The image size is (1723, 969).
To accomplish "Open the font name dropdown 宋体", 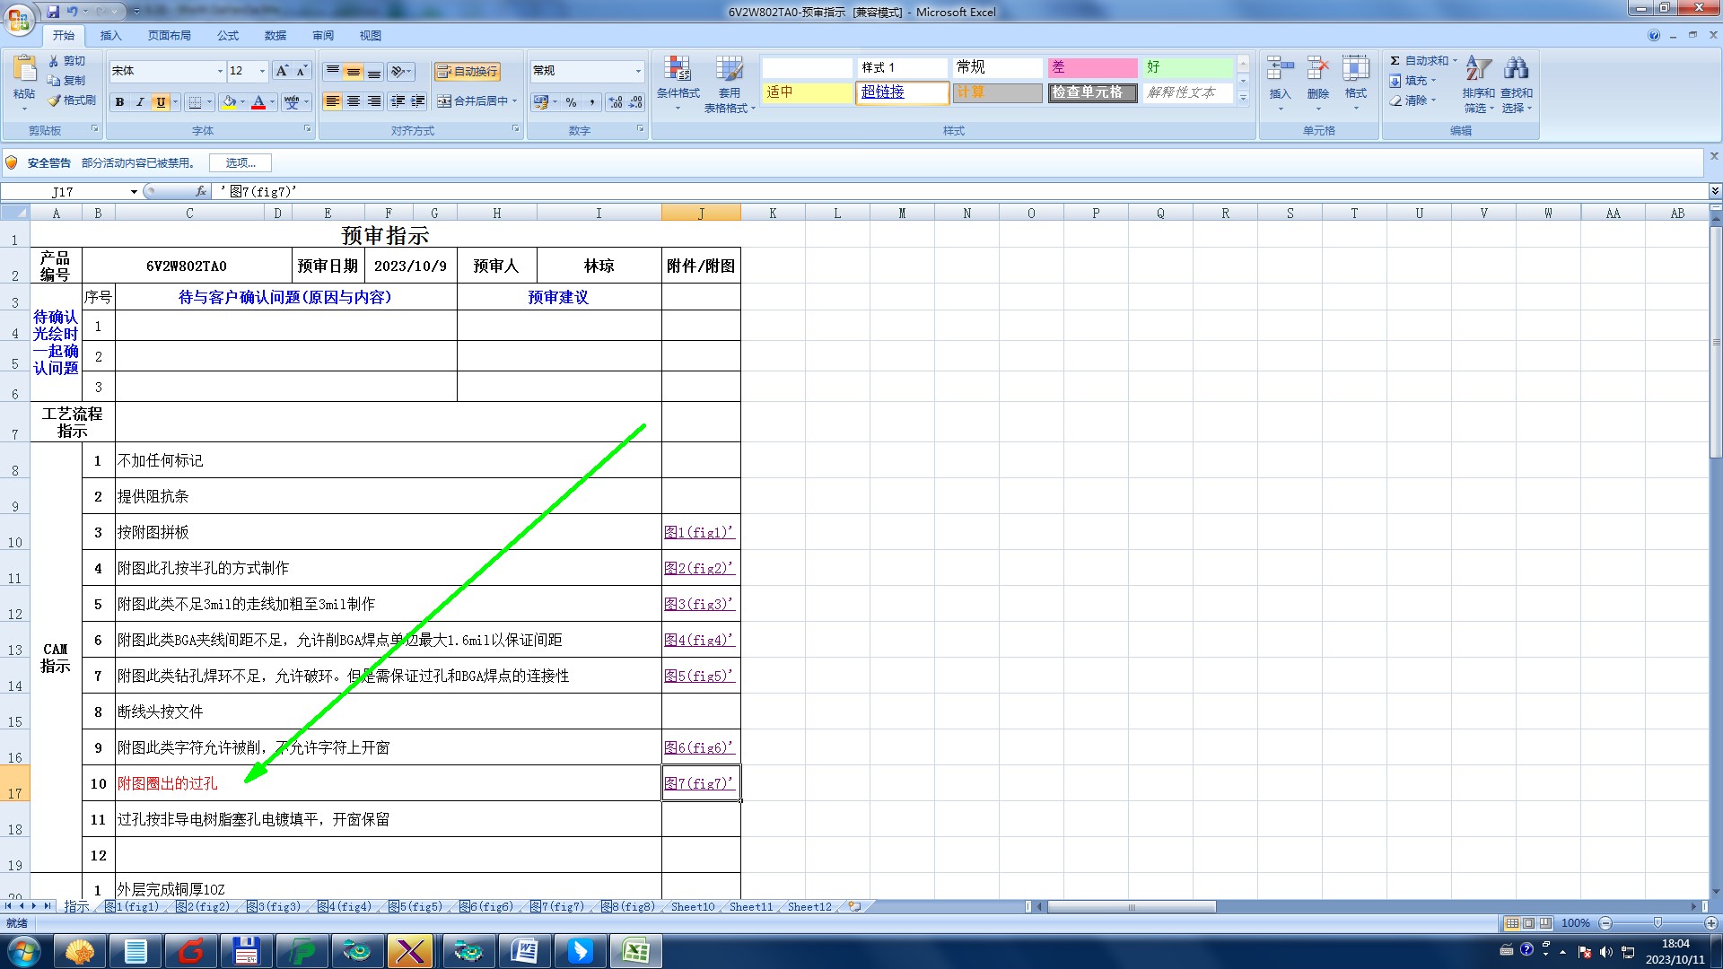I will coord(220,71).
